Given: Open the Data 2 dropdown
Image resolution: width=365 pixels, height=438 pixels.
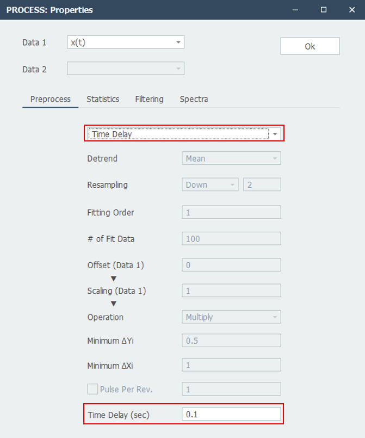Looking at the screenshot, I should tap(125, 68).
